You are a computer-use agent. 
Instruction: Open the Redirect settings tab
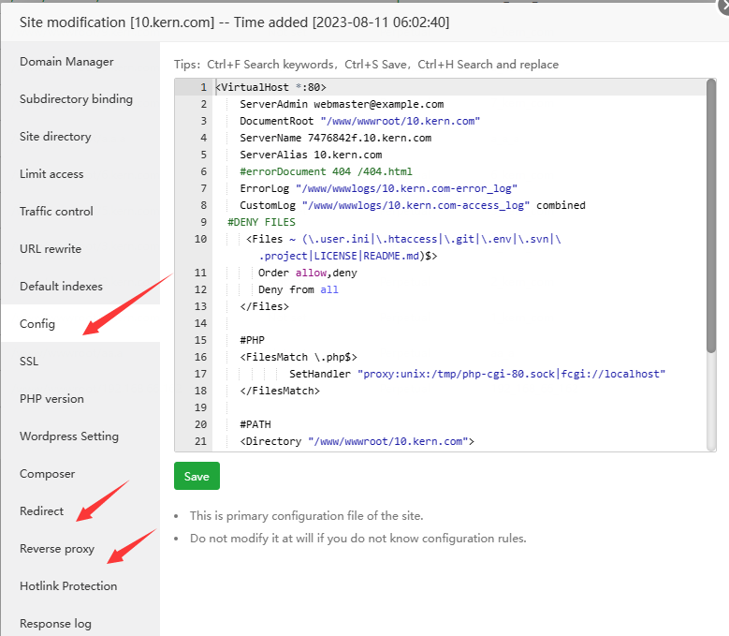point(42,511)
